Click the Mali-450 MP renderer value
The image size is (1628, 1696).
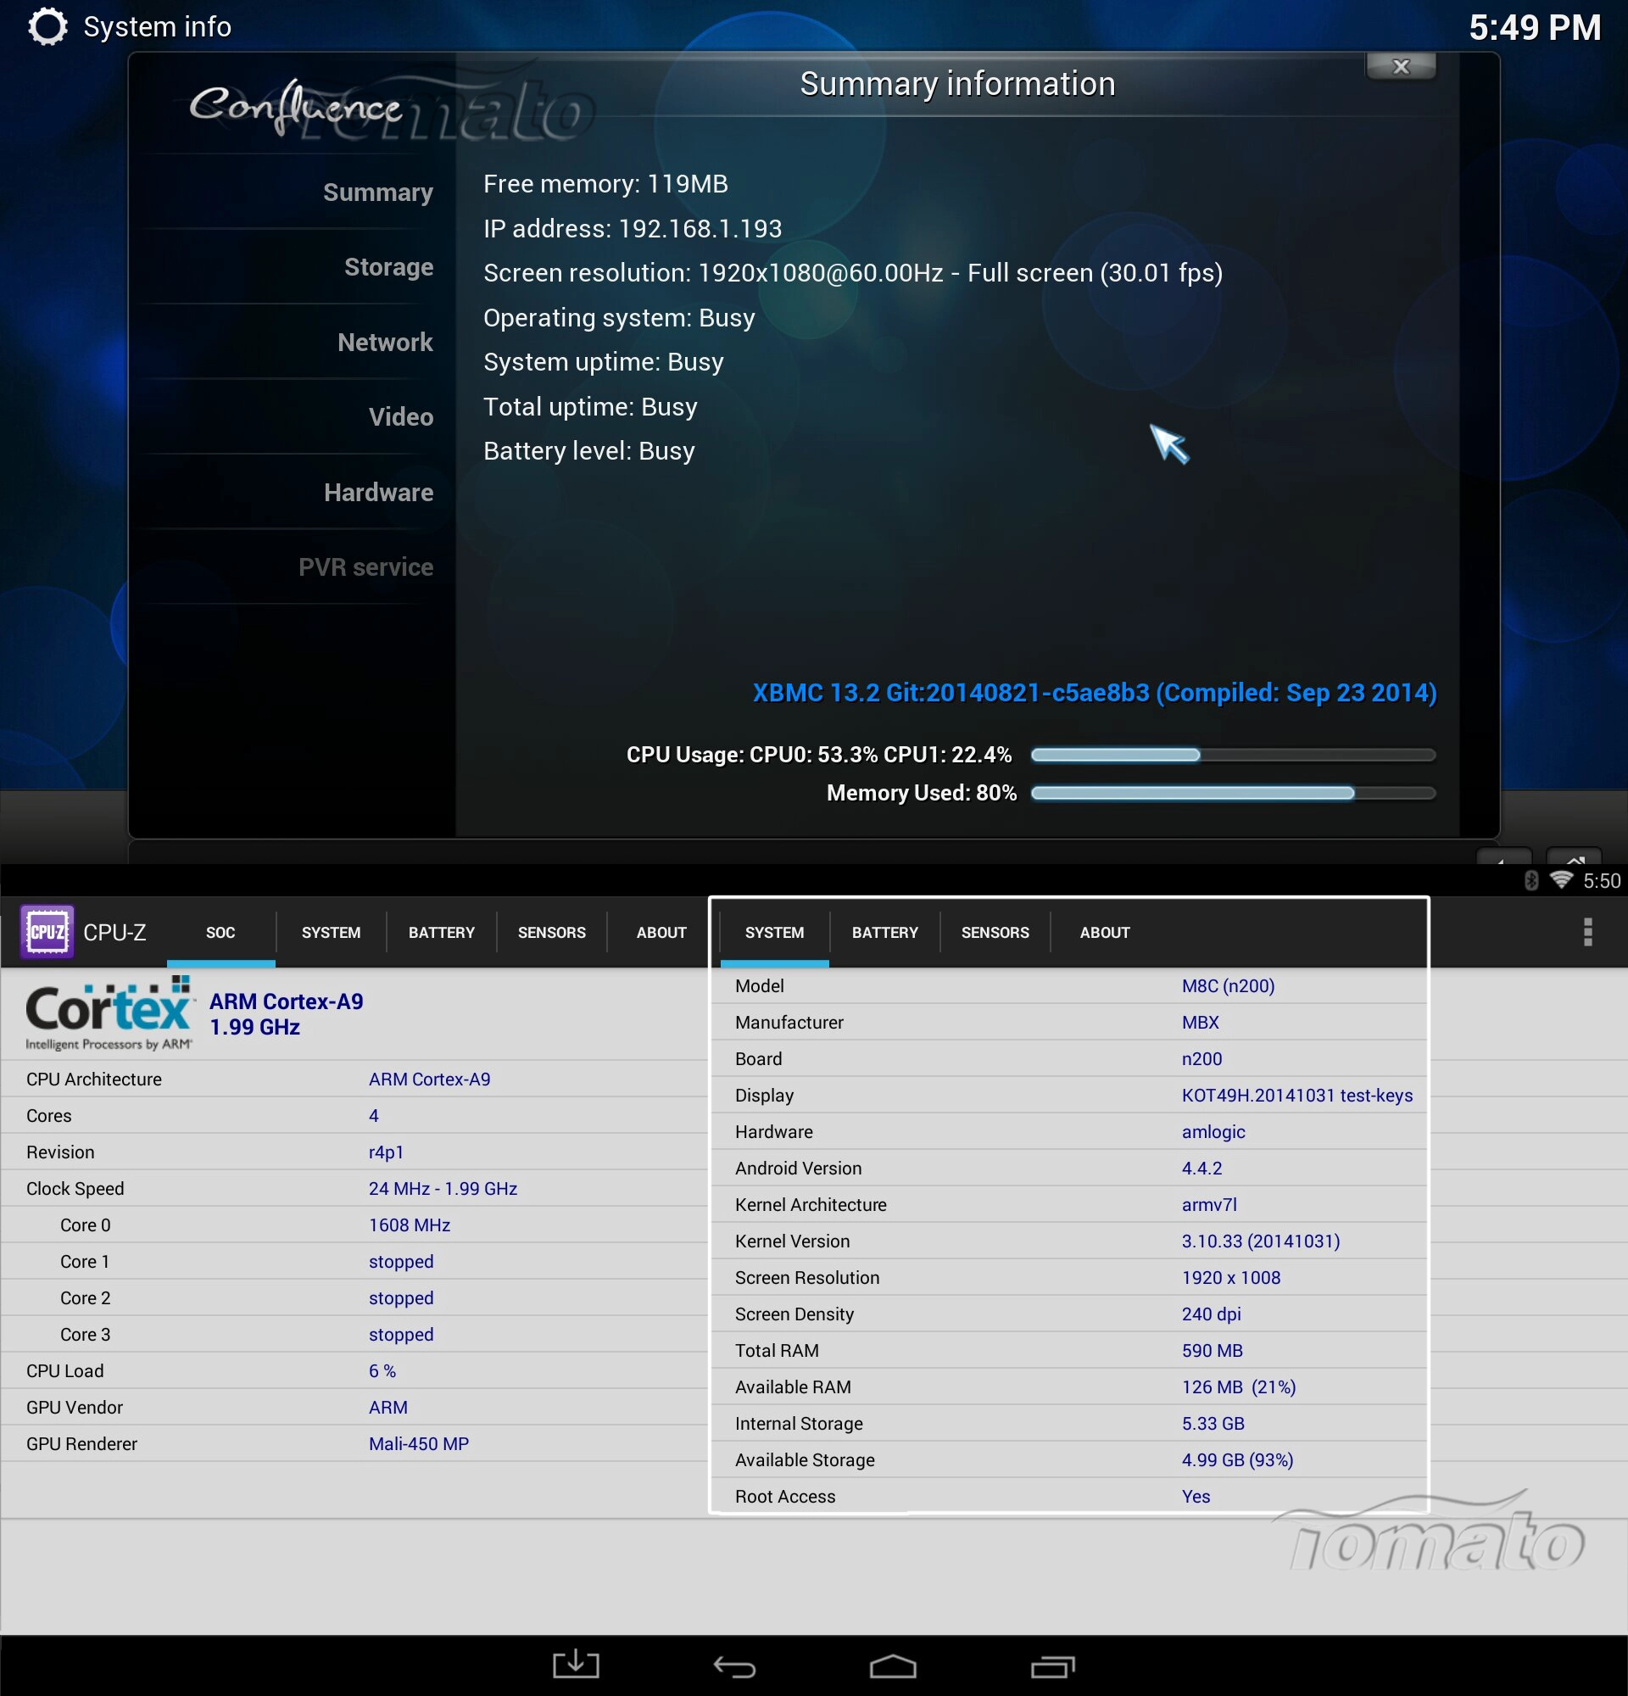pos(419,1443)
